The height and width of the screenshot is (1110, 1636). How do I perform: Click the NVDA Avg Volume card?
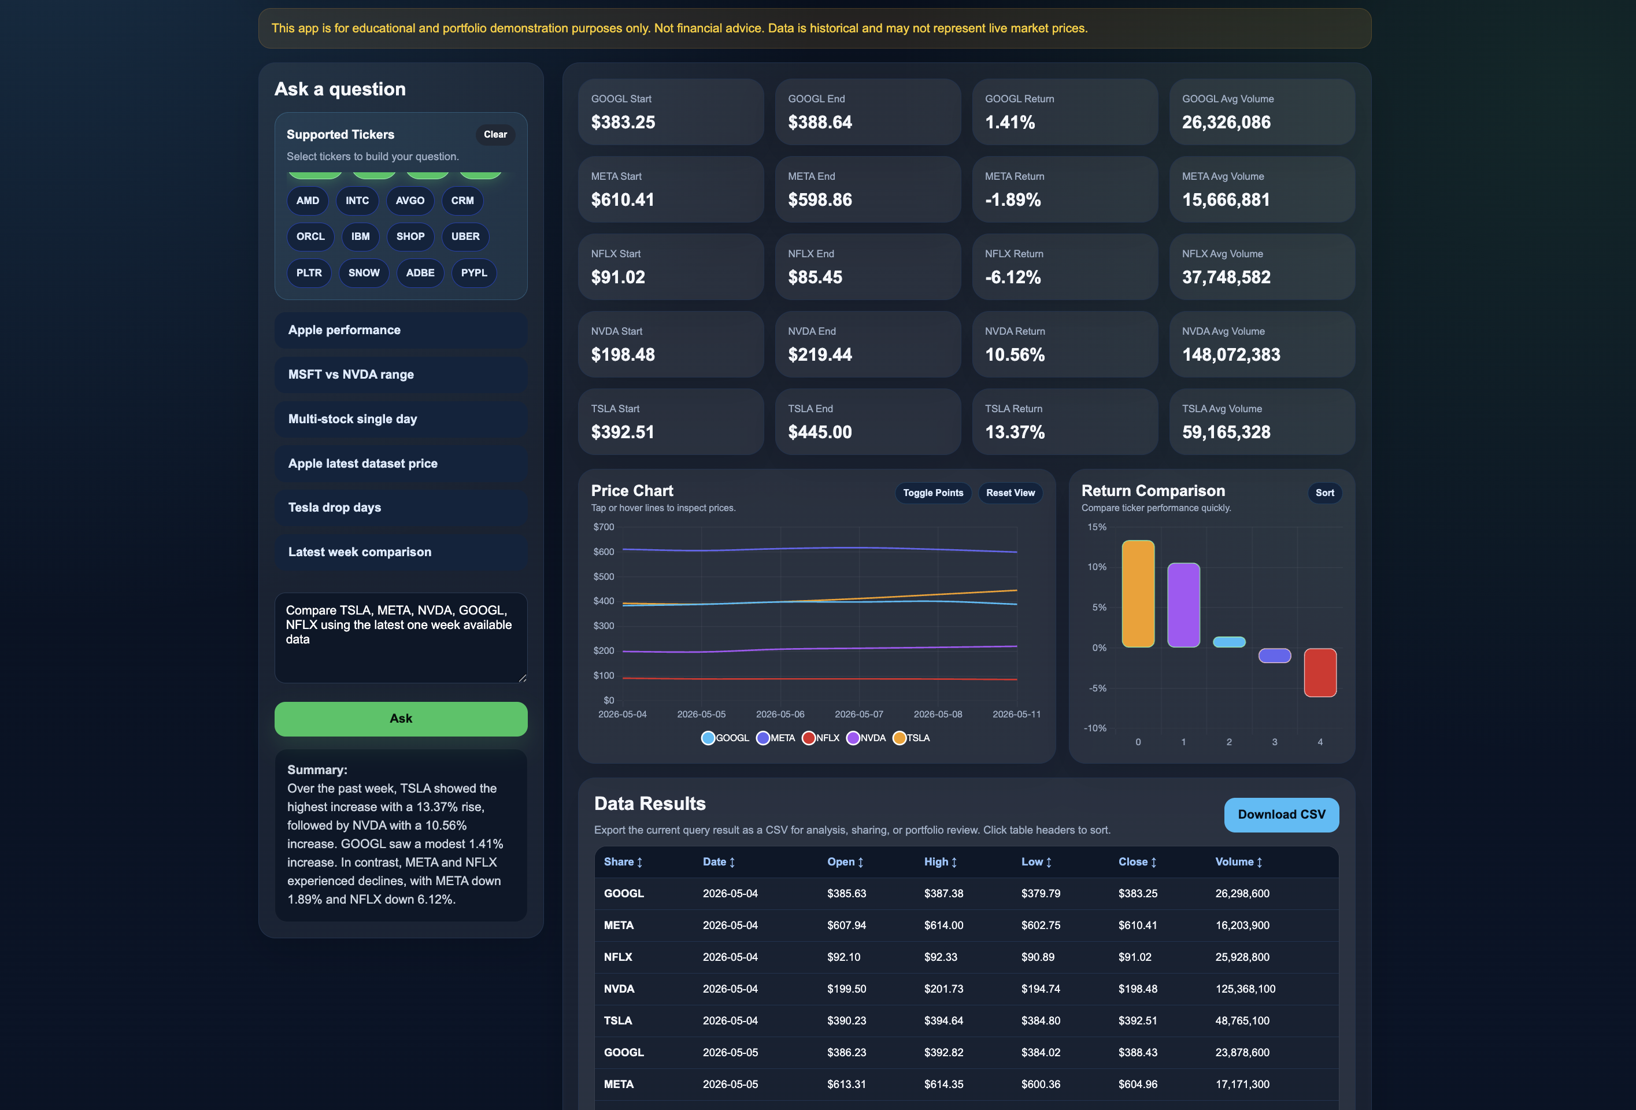click(x=1261, y=344)
